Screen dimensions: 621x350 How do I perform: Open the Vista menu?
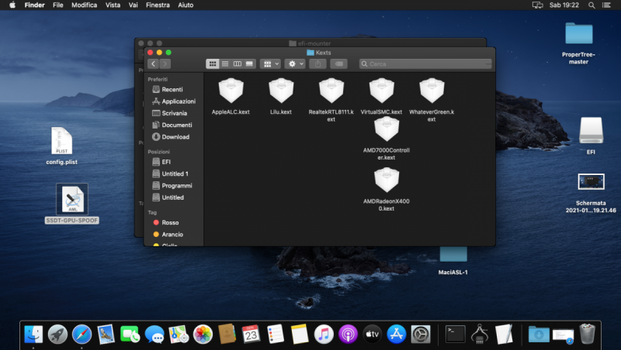[113, 5]
